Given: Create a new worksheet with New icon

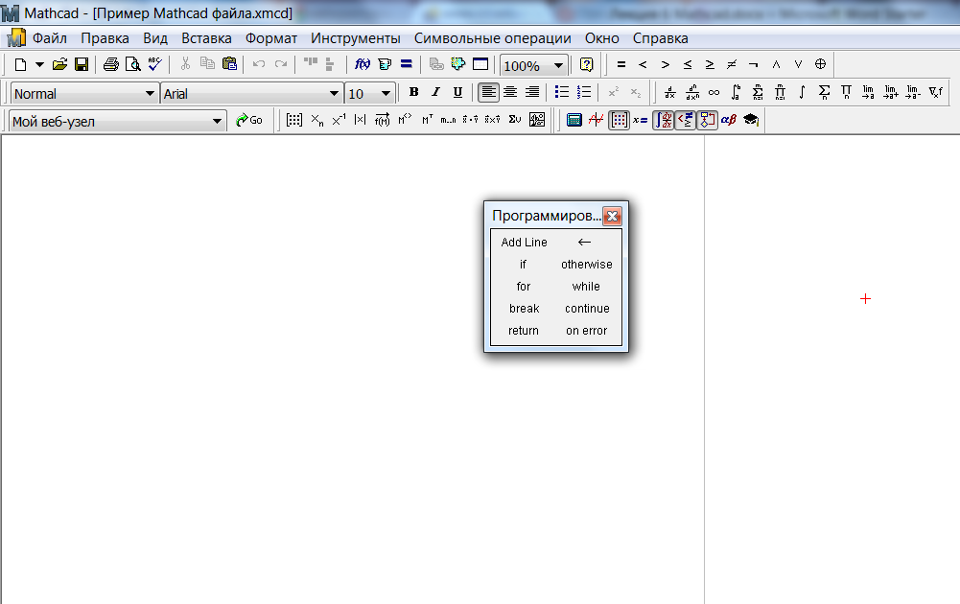Looking at the screenshot, I should point(20,64).
